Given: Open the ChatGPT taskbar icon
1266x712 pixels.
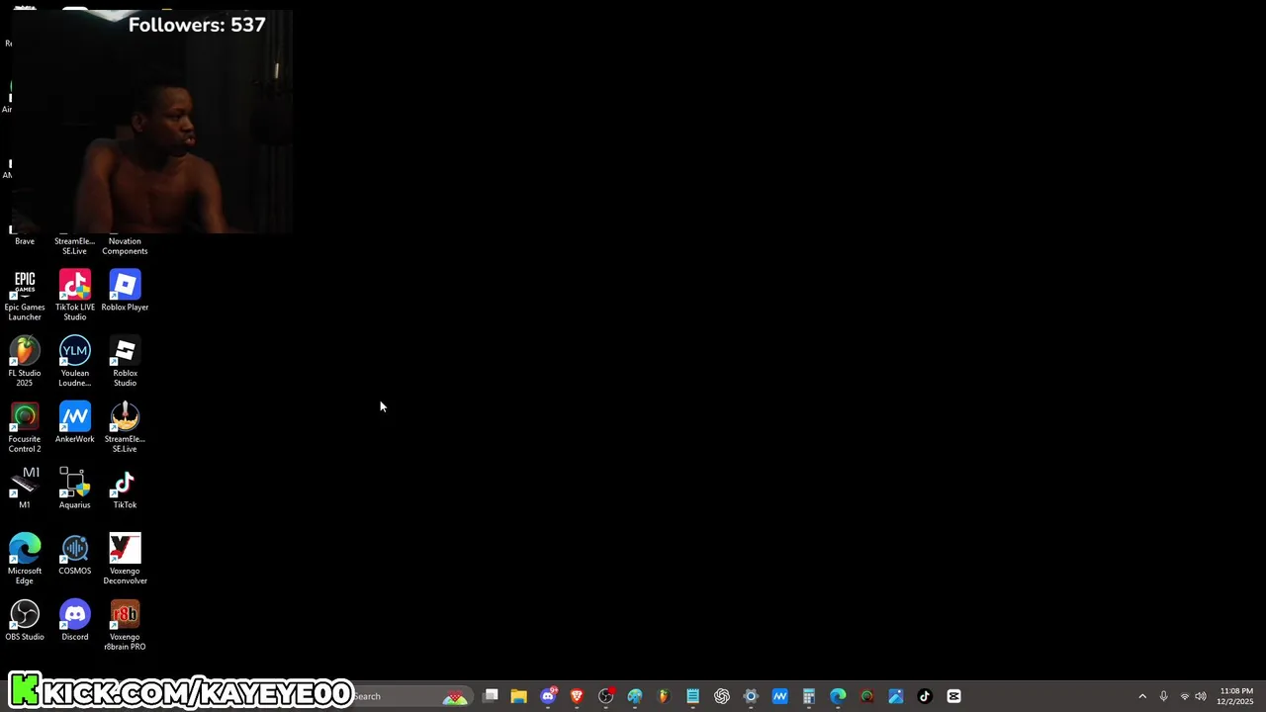Looking at the screenshot, I should coord(722,696).
